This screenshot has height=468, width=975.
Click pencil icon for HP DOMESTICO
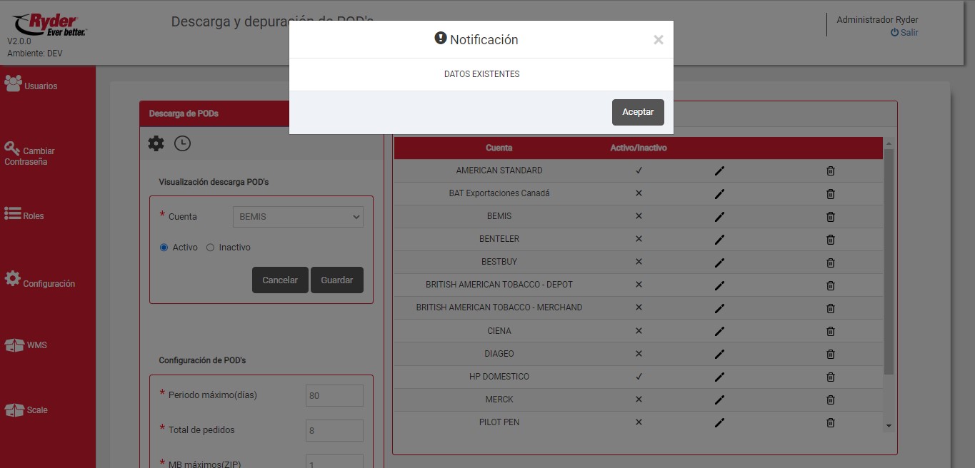click(719, 377)
